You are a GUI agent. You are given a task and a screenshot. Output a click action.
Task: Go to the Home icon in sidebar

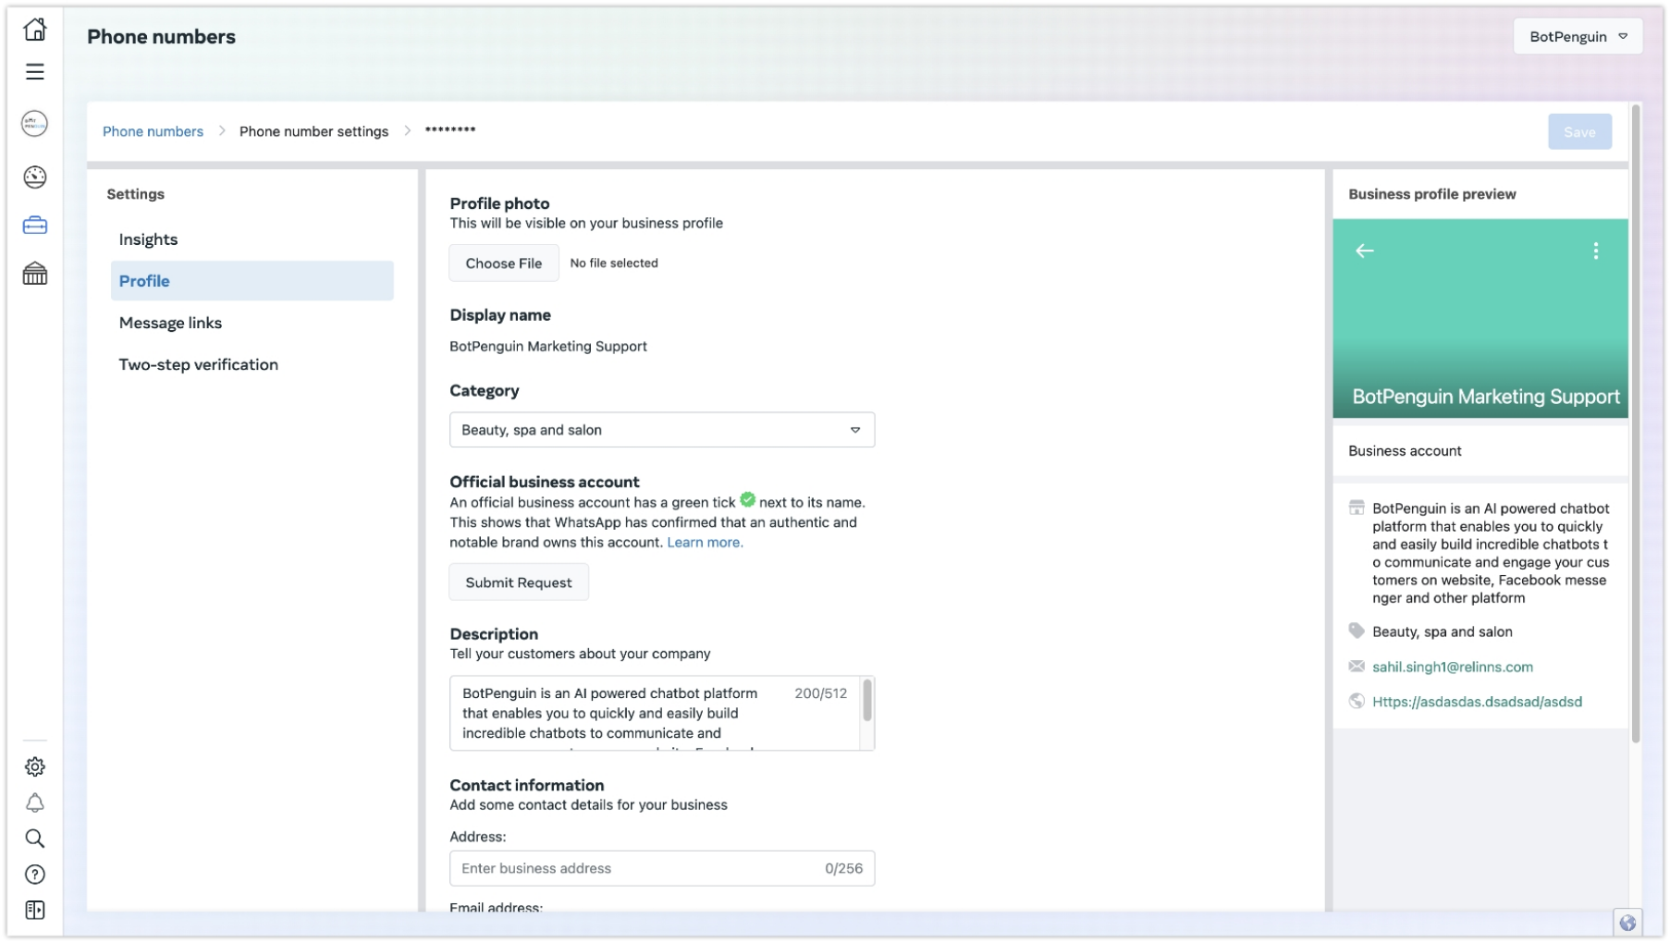point(35,30)
